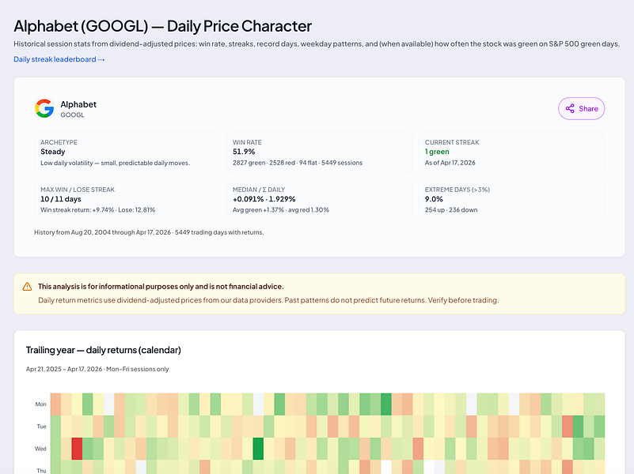
Task: Click 'Daily return metrics use dividend-adjusted prices' sentence
Action: [x=160, y=300]
